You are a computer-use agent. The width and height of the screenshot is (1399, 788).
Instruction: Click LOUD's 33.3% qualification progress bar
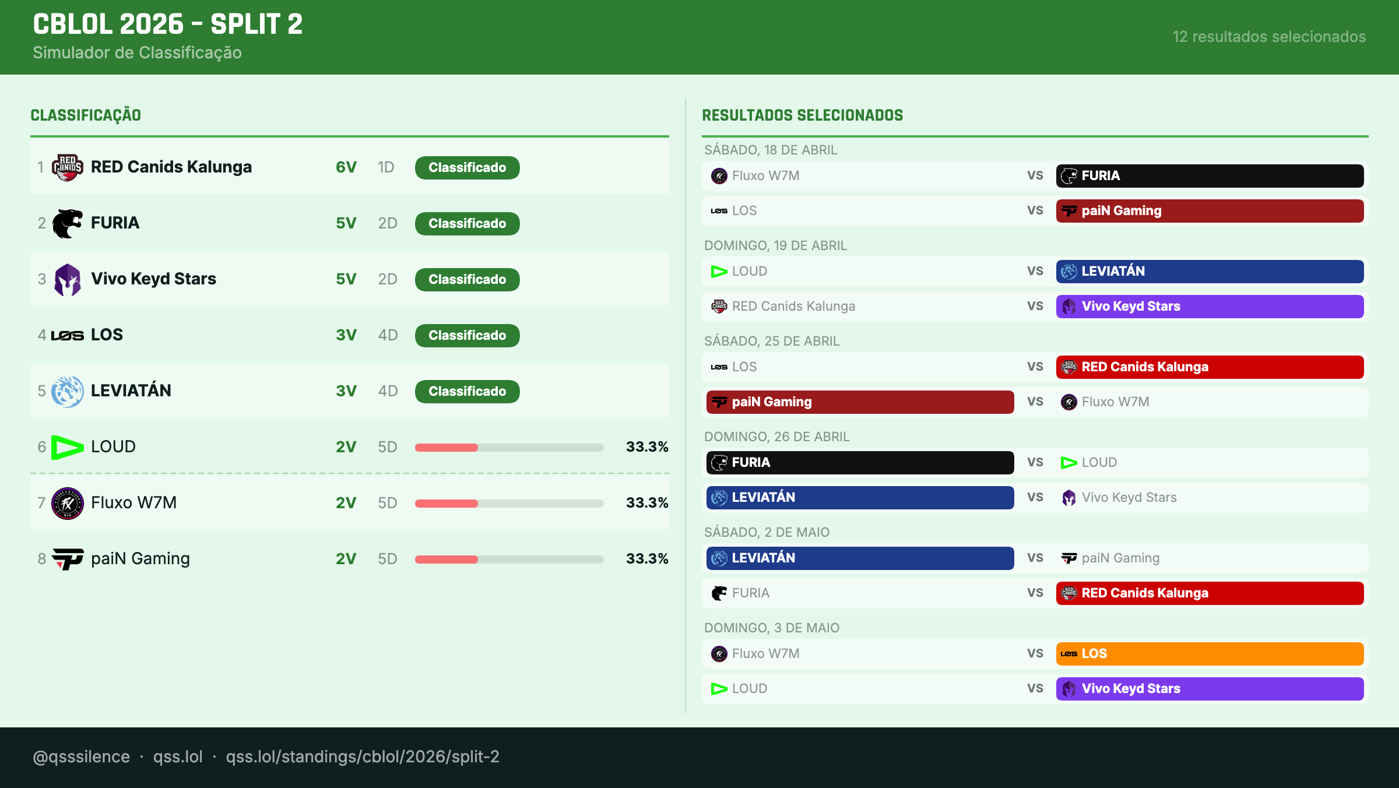tap(509, 447)
